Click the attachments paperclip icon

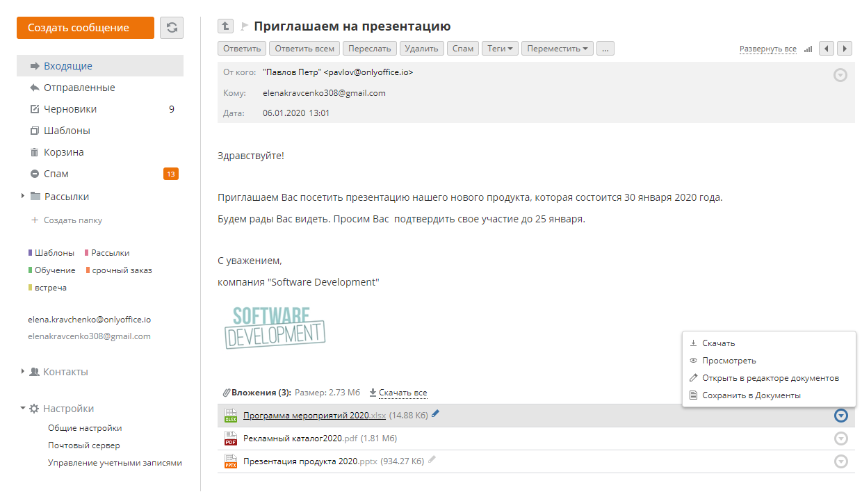tap(226, 393)
